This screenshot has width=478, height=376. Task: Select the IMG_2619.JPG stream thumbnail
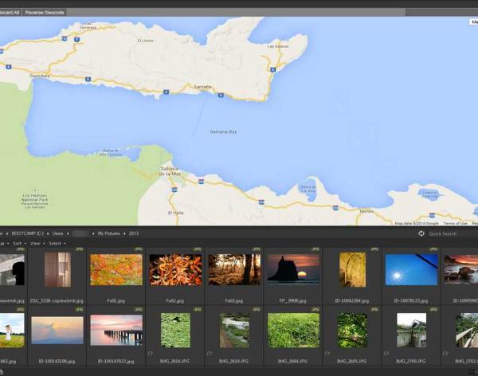click(234, 331)
